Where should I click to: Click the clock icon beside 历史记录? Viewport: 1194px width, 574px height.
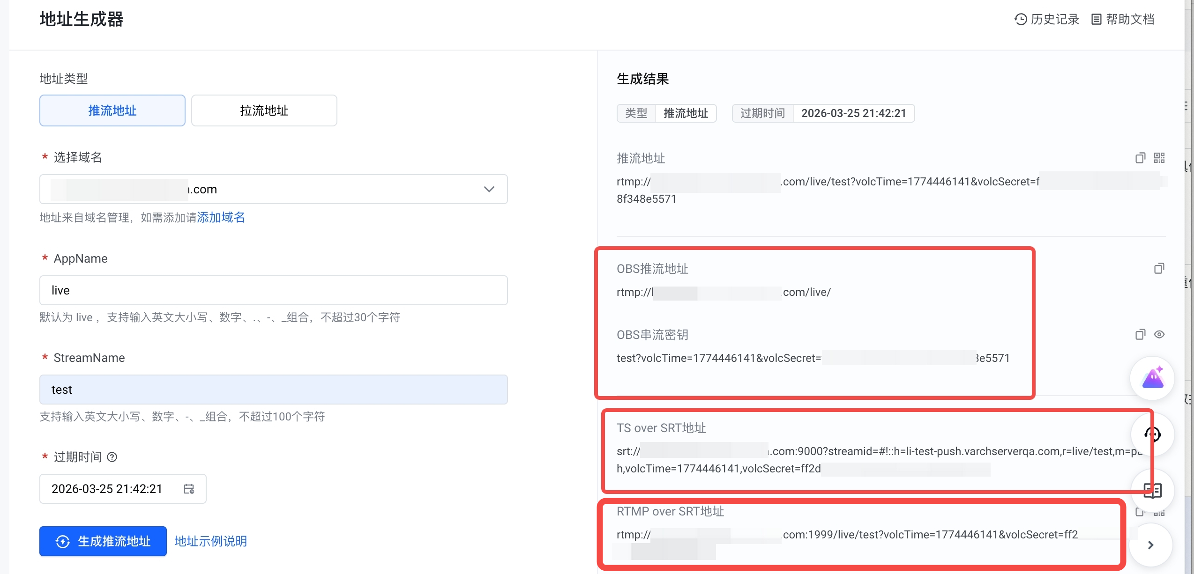tap(1021, 19)
